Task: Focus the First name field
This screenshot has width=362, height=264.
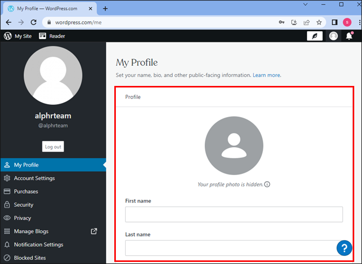Action: pyautogui.click(x=234, y=214)
